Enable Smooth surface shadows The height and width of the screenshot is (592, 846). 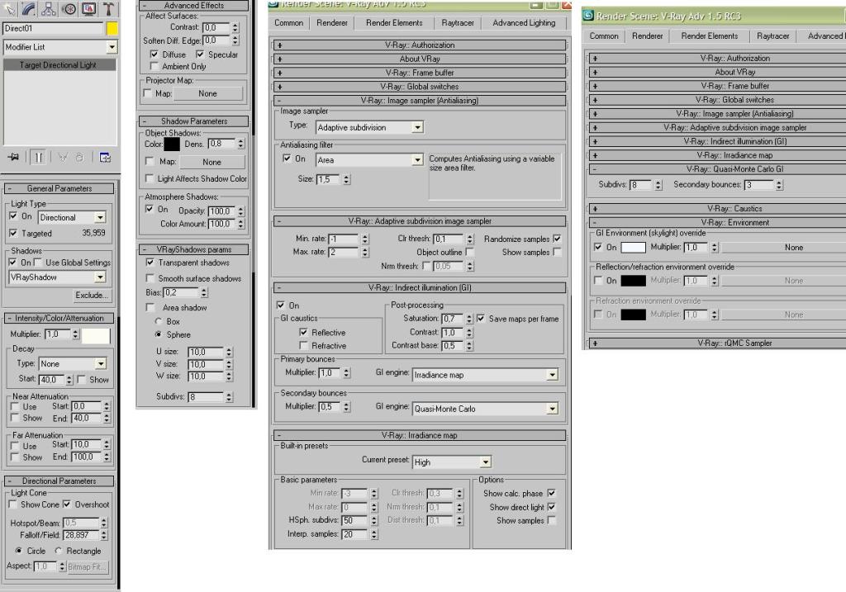tap(150, 278)
